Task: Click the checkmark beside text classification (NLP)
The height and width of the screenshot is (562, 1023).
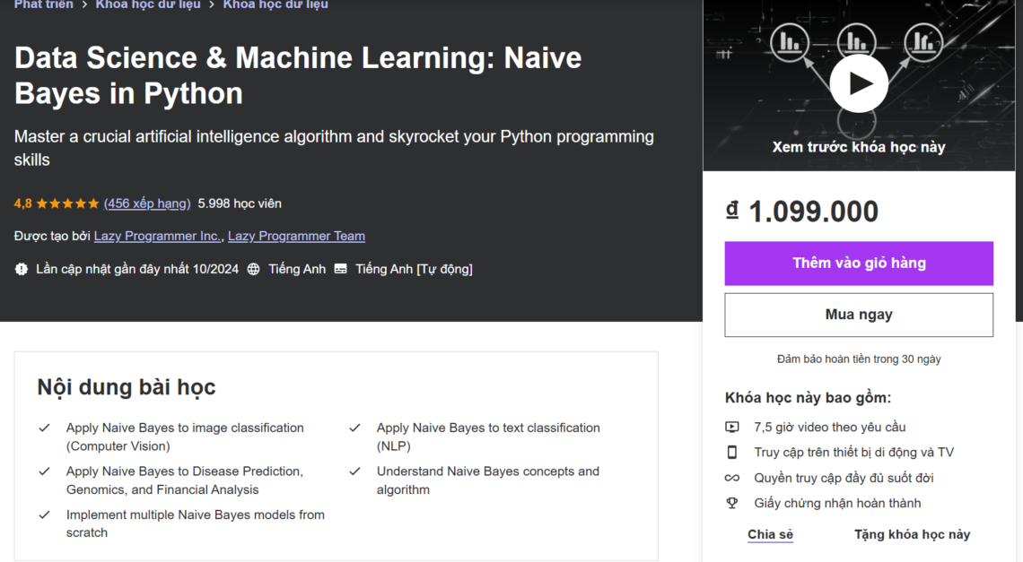Action: pyautogui.click(x=354, y=427)
